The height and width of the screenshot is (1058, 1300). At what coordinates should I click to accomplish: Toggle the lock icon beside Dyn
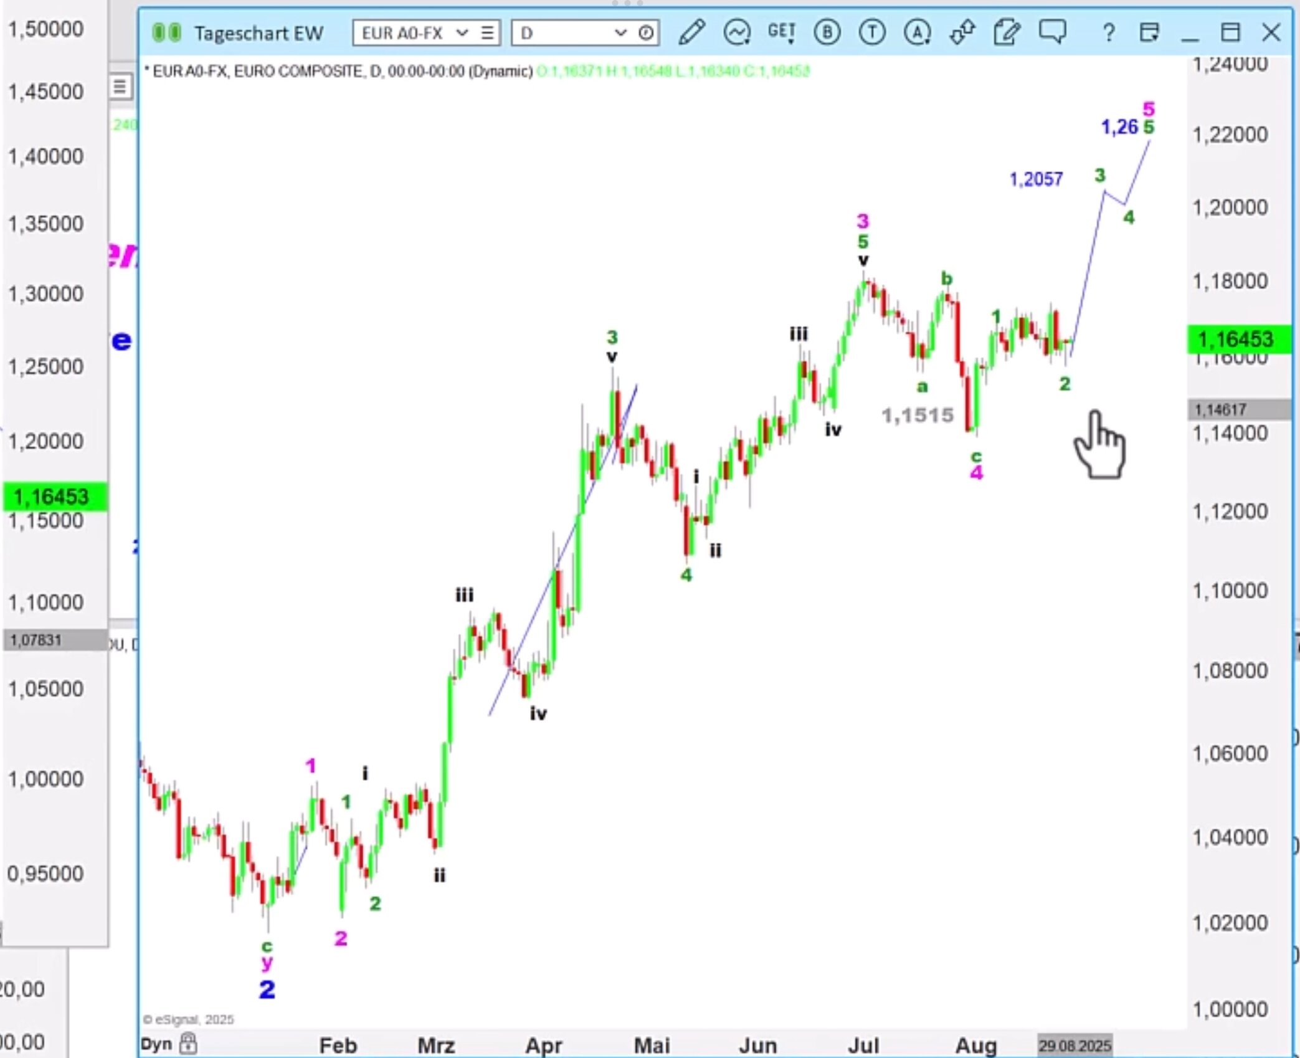coord(188,1043)
